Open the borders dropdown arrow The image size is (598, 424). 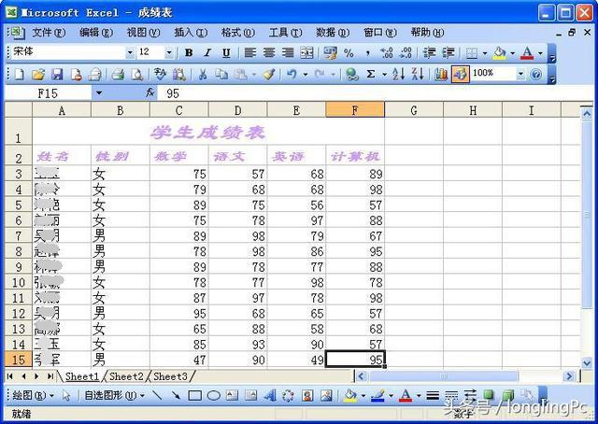click(x=485, y=53)
